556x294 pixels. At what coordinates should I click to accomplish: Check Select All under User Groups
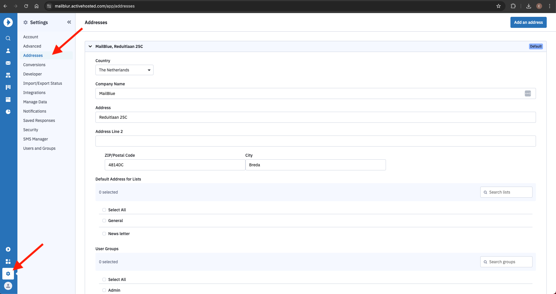click(104, 279)
